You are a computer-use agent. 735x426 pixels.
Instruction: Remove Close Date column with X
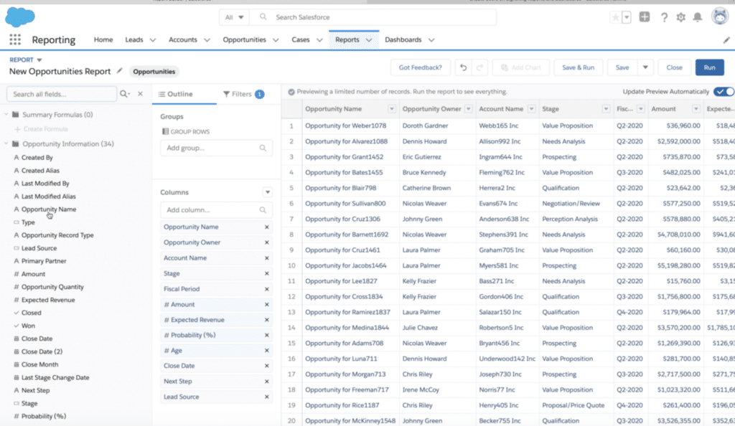[x=267, y=366]
